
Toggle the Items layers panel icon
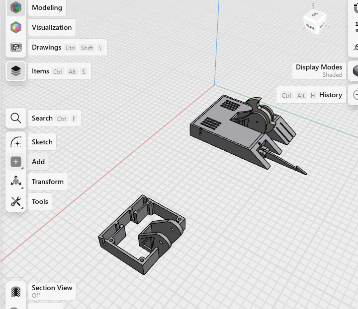[16, 71]
